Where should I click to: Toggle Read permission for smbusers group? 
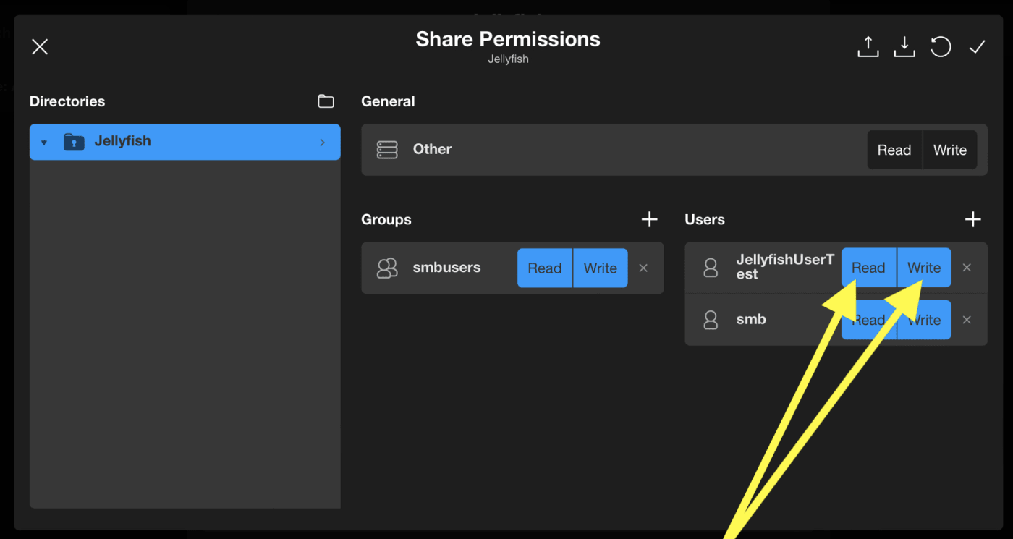click(x=544, y=268)
